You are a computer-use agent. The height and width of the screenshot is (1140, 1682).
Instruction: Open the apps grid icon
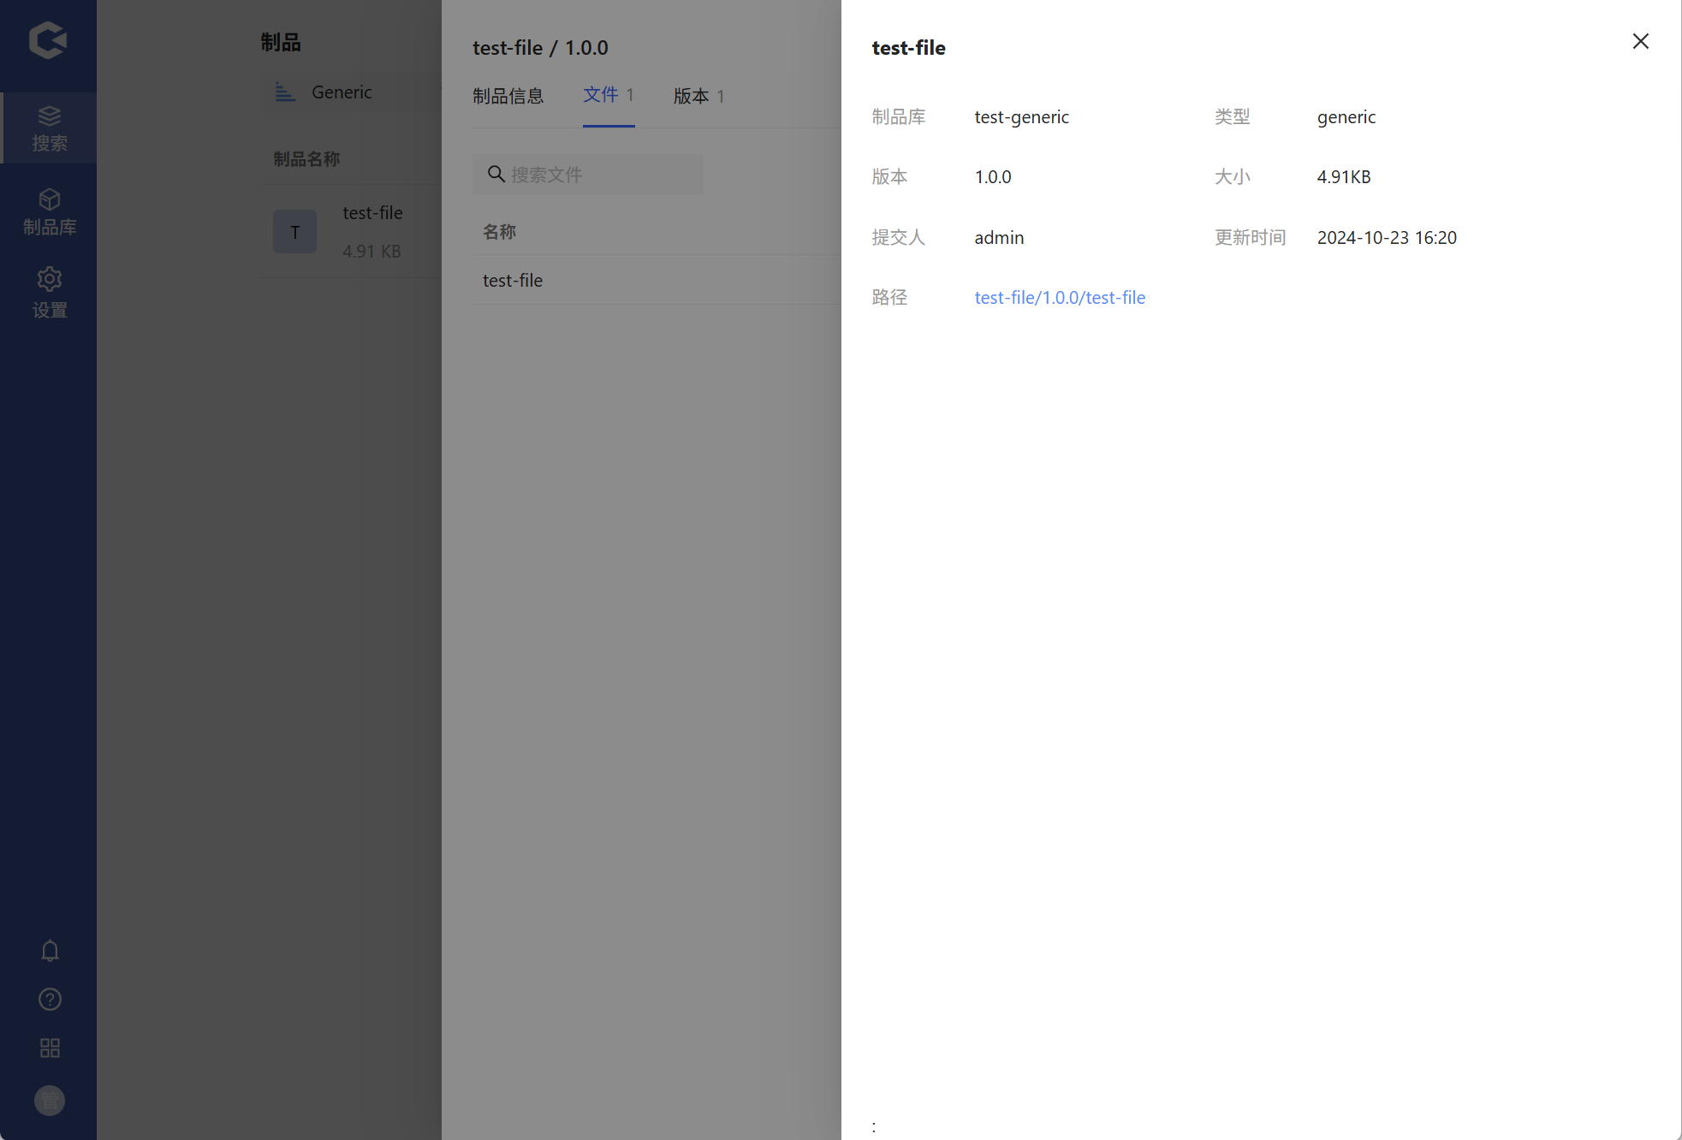pos(50,1048)
